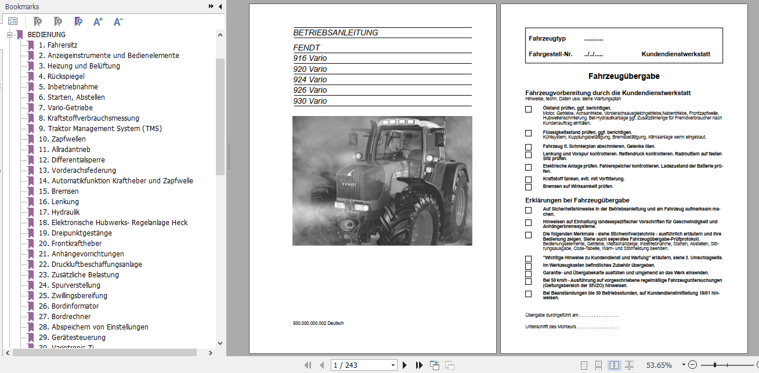This screenshot has height=373, width=759.
Task: Click the next view icon
Action: (449, 365)
